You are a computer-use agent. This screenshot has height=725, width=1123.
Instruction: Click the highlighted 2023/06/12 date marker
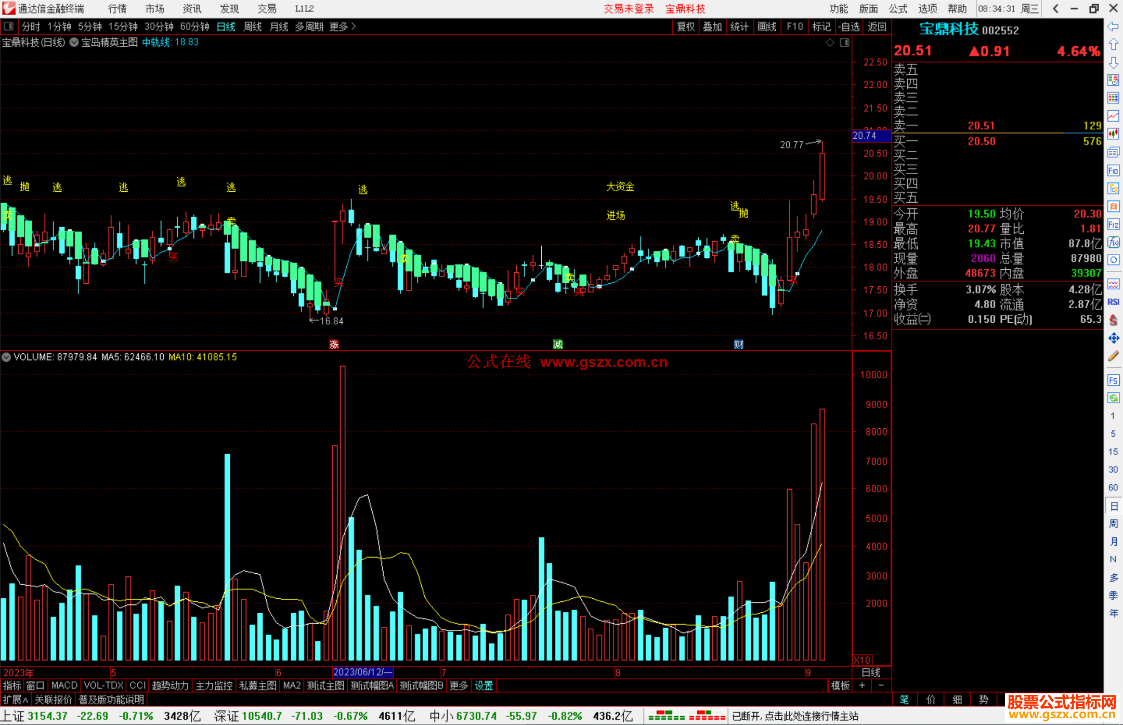tap(362, 672)
